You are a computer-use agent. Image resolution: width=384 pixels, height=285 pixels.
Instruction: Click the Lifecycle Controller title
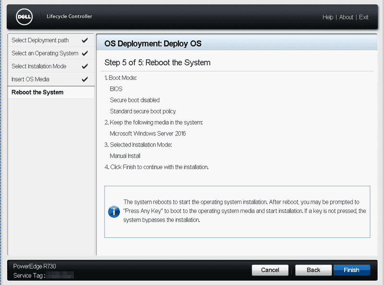click(x=69, y=17)
